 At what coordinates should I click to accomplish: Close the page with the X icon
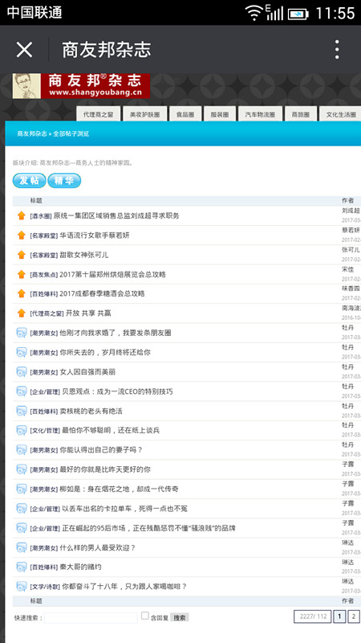(24, 50)
